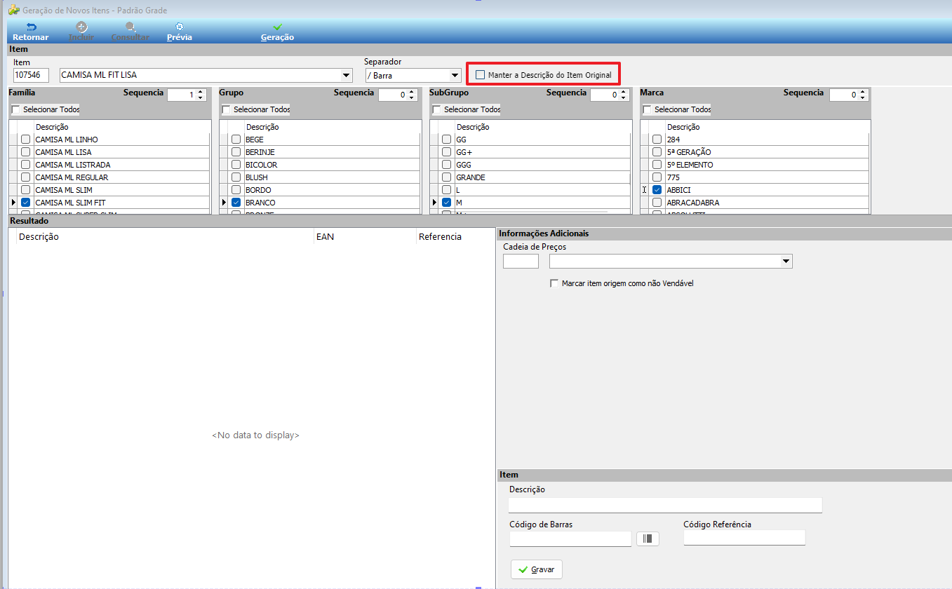Click the barcode generator icon button
Image resolution: width=952 pixels, height=589 pixels.
648,539
